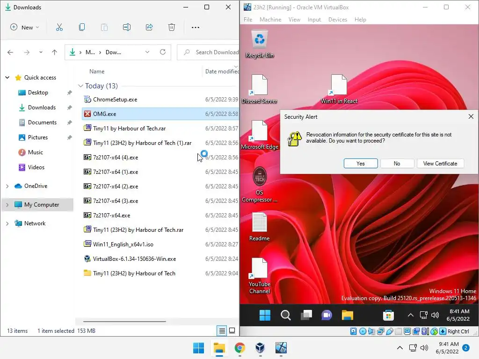Screen dimensions: 479x359
Task: Collapse Quick access tree node
Action: pos(7,77)
